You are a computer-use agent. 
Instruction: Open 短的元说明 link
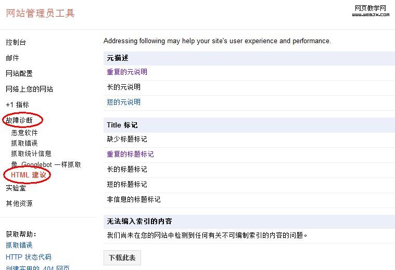click(124, 102)
